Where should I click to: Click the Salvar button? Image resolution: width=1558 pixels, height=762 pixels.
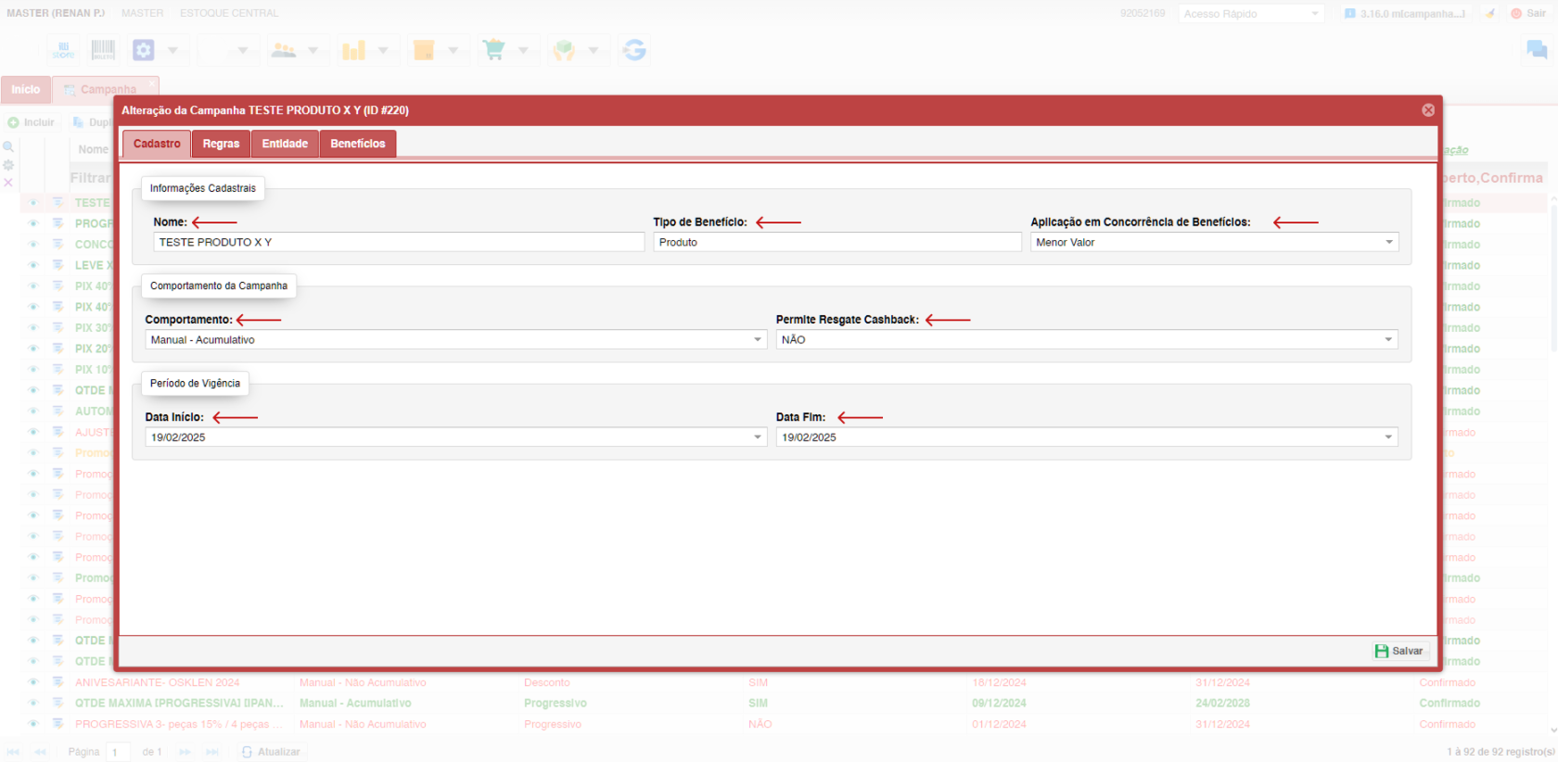click(x=1398, y=651)
